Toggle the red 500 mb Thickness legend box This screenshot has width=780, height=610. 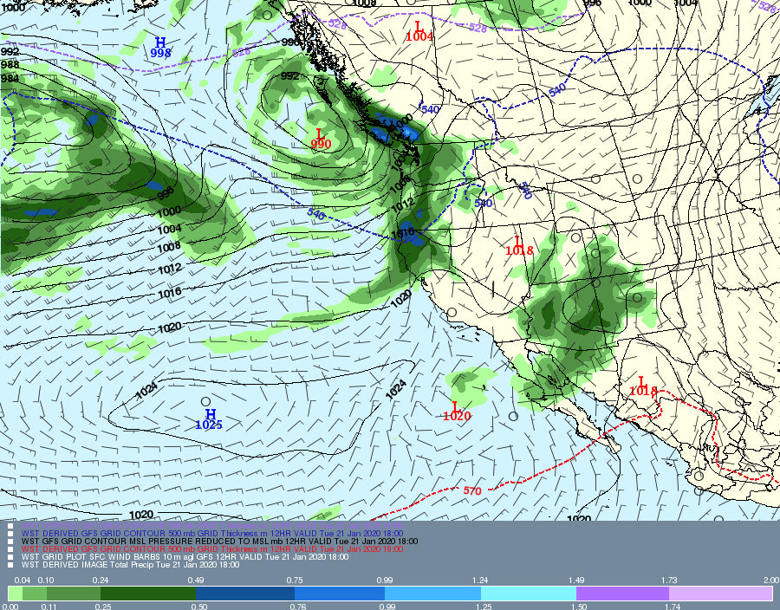coord(11,548)
